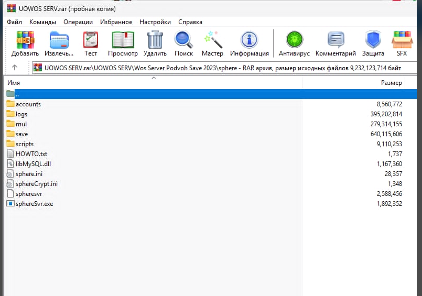Viewport: 422px width, 296px height.
Task: Select the mul folder icon
Action: [x=10, y=124]
